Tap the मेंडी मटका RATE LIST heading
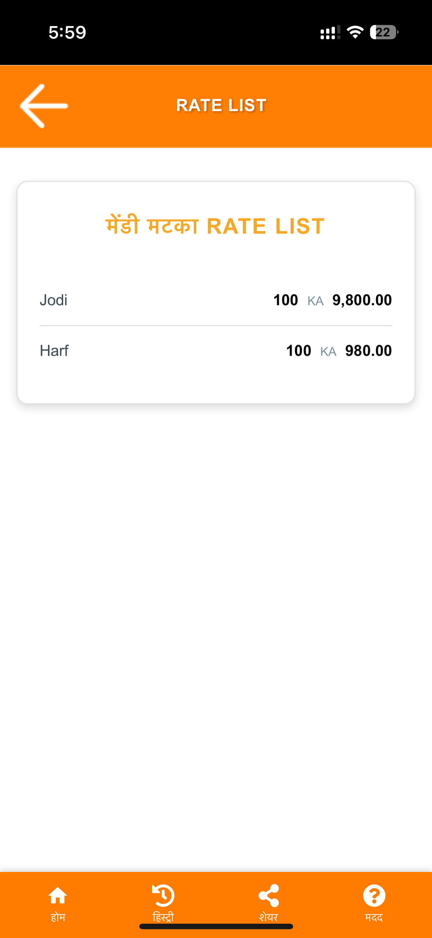Viewport: 432px width, 938px height. tap(215, 226)
